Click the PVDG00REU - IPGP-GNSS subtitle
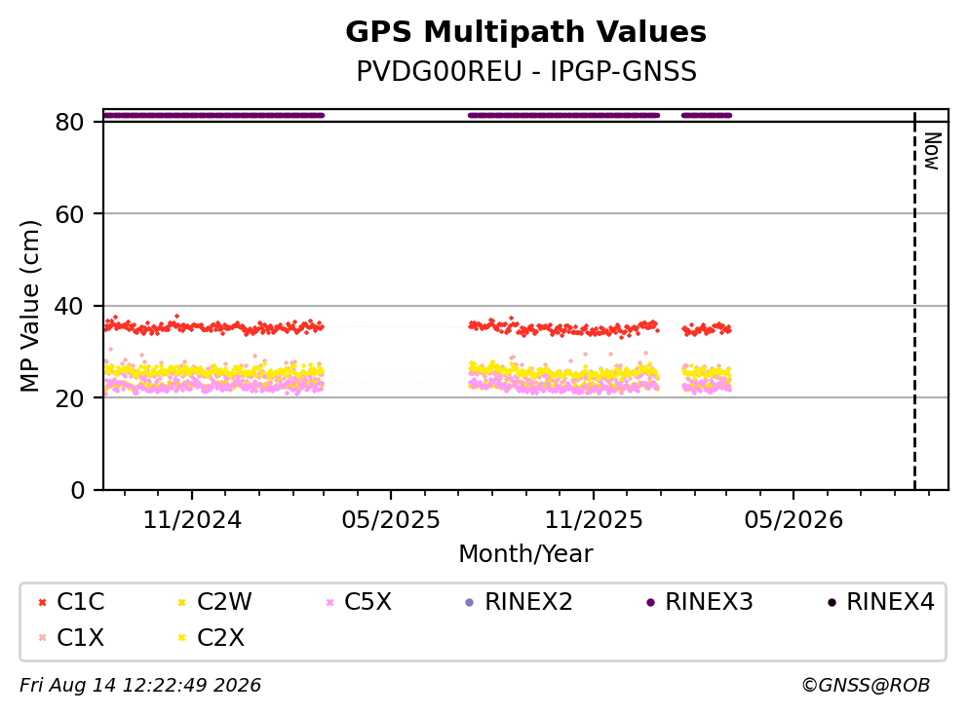 click(x=526, y=71)
